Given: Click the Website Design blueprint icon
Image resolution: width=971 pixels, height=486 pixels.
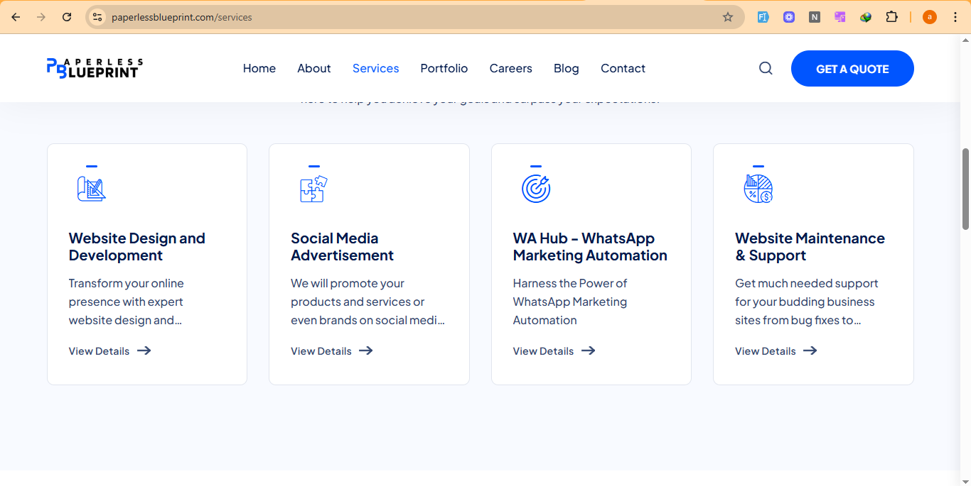Looking at the screenshot, I should click(x=91, y=189).
